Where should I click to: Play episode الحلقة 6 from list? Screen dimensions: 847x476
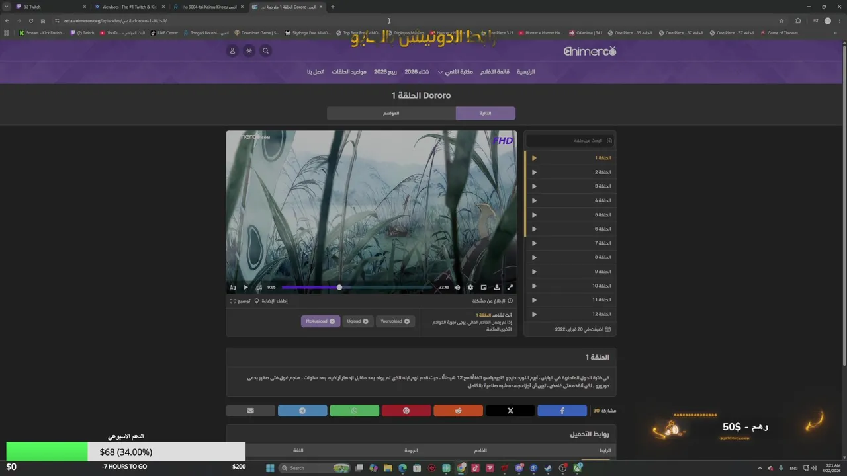570,229
